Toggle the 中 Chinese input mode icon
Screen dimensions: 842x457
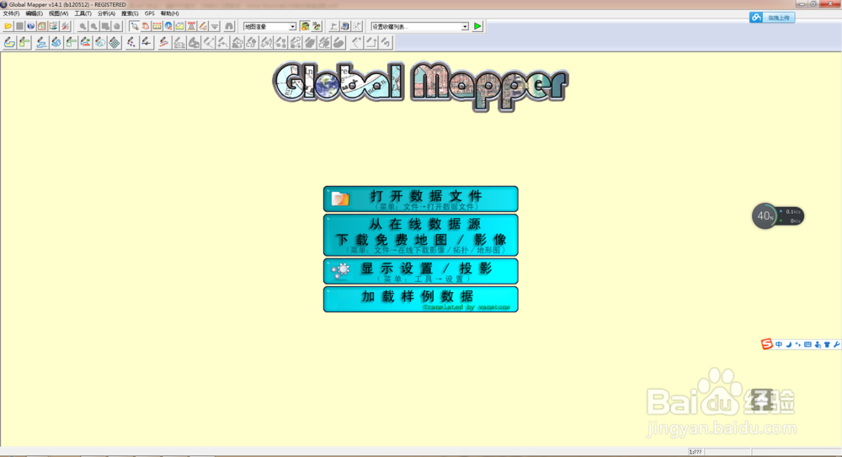tap(779, 345)
